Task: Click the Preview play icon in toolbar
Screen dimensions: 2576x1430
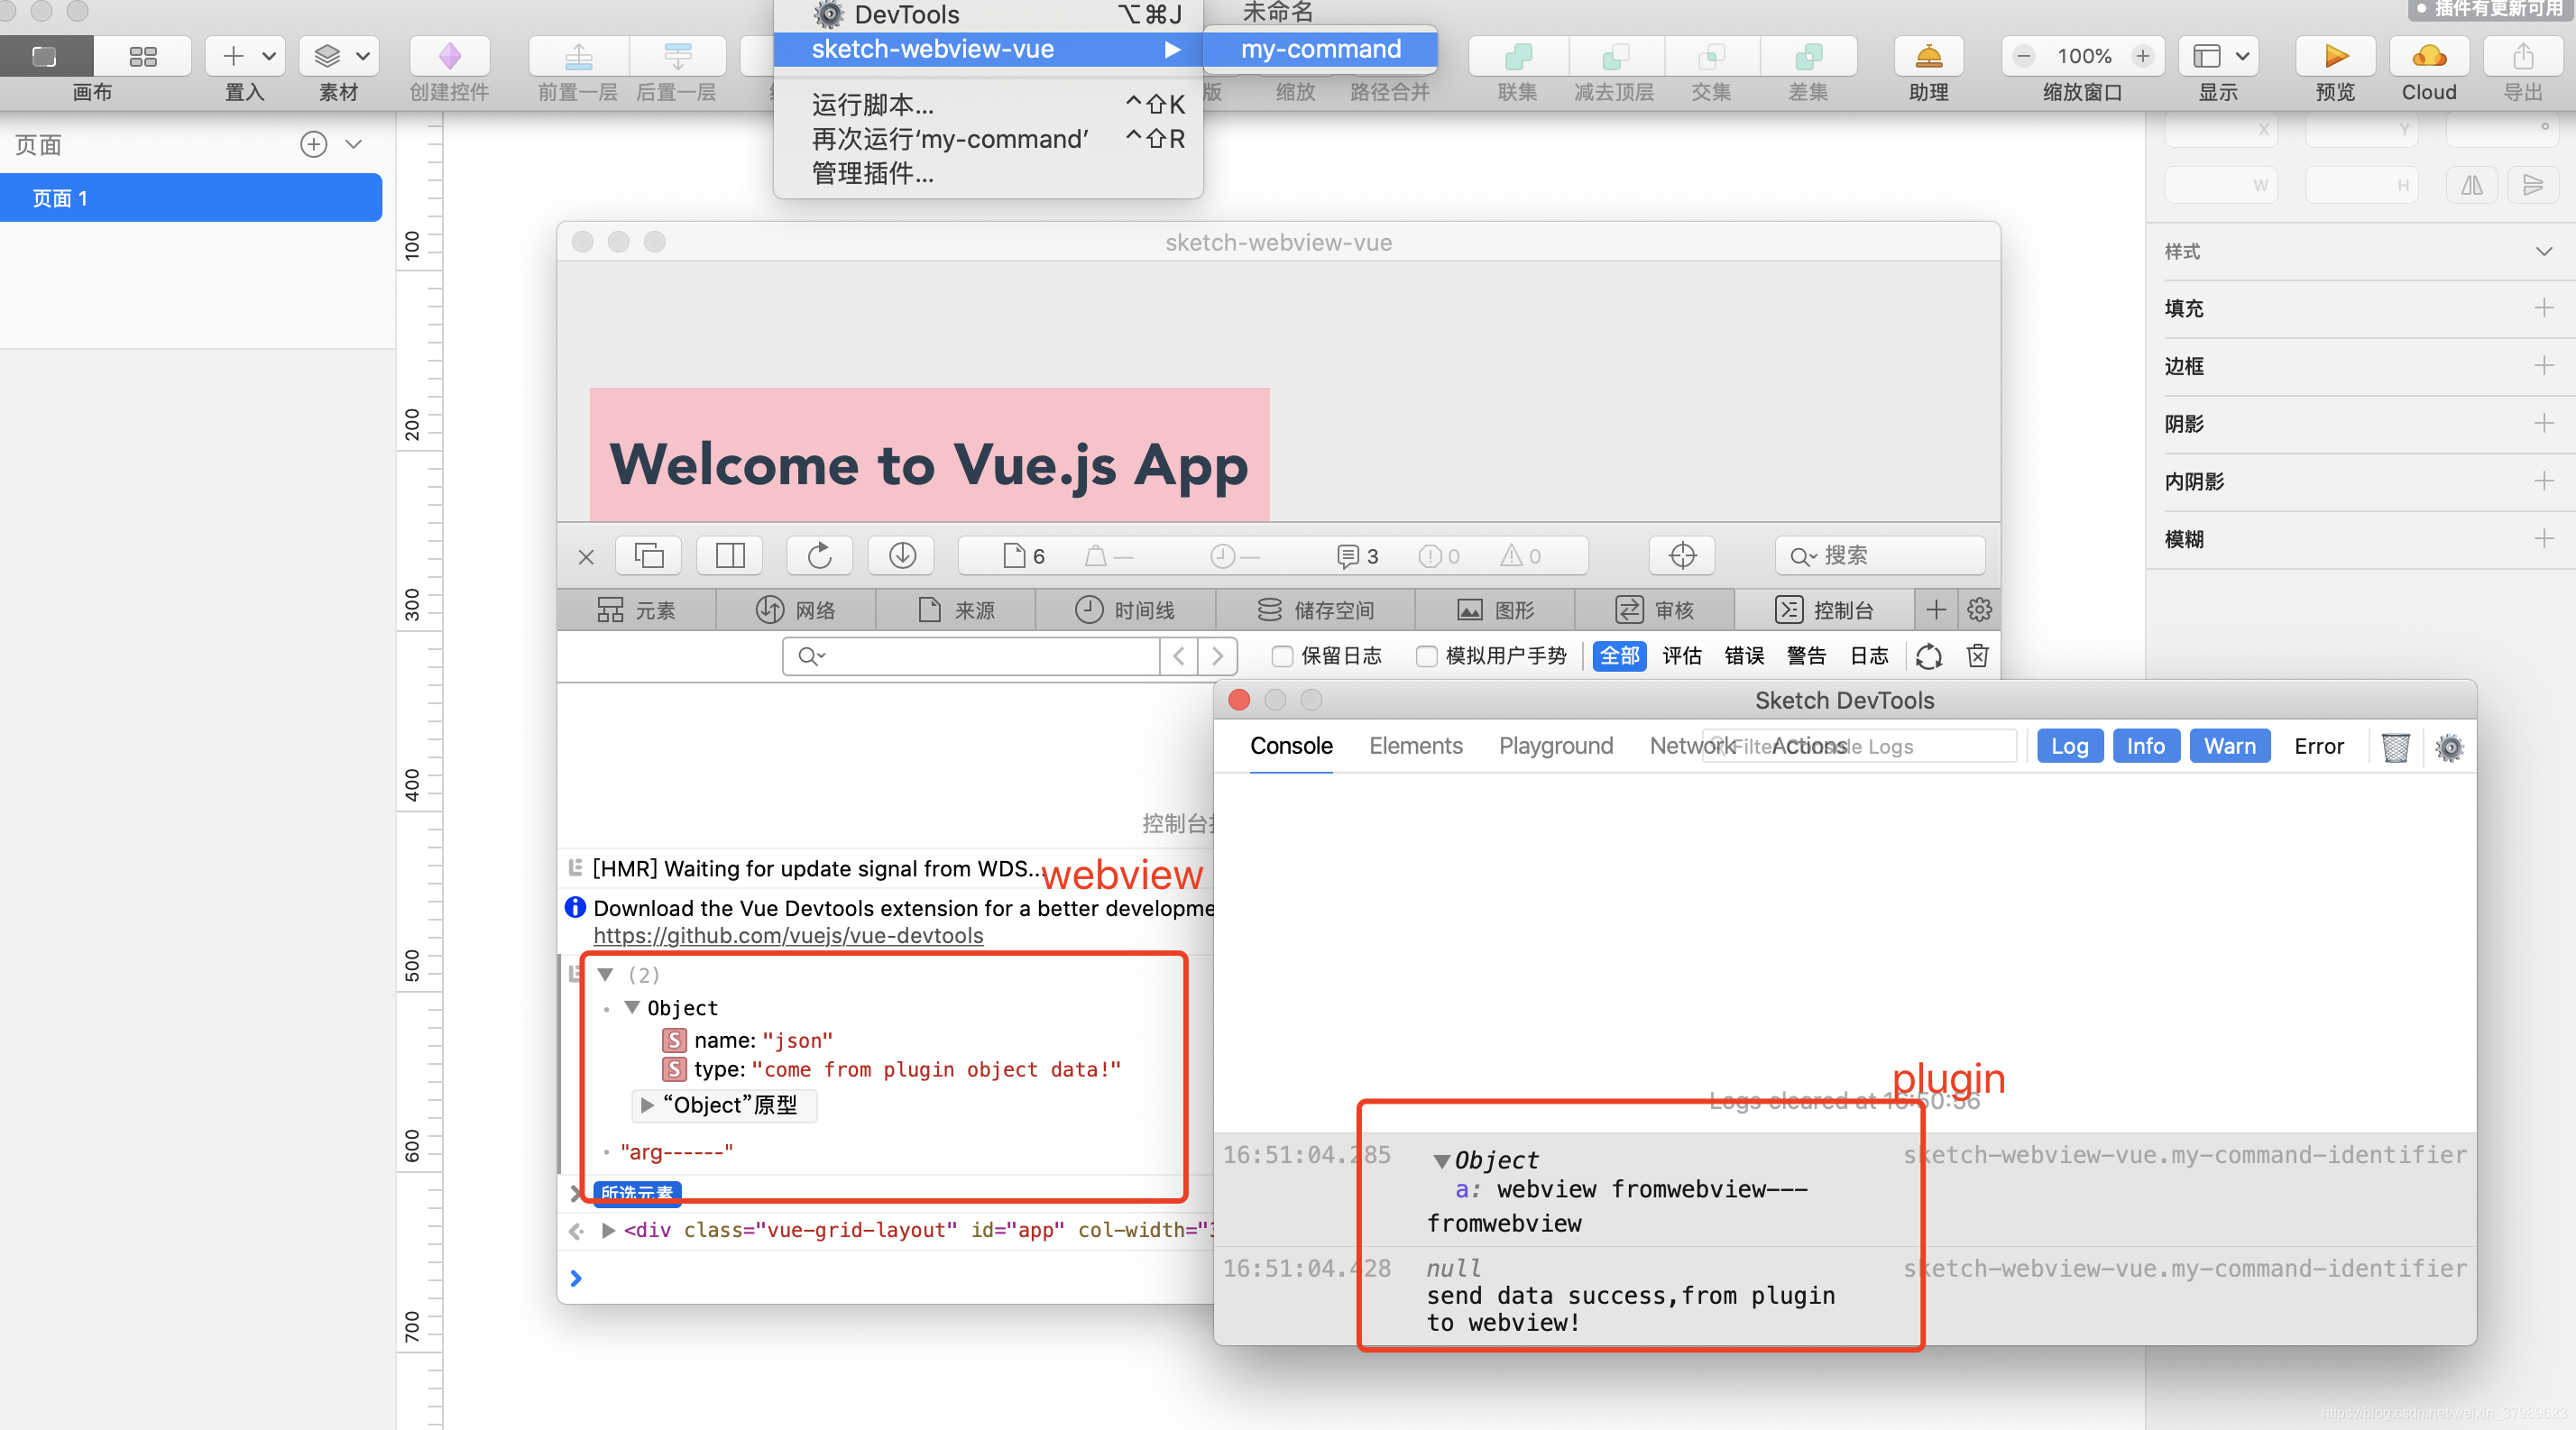Action: (2335, 56)
